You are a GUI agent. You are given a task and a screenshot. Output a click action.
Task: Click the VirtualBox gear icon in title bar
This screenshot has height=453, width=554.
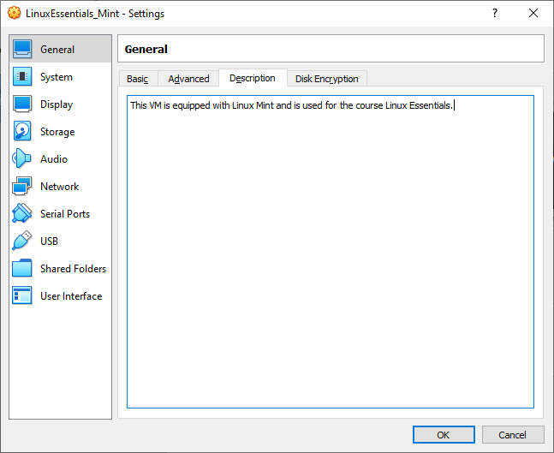[15, 13]
